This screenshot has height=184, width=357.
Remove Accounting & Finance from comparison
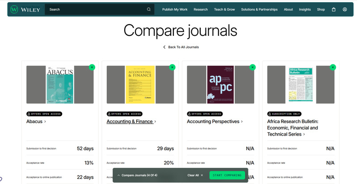172,67
